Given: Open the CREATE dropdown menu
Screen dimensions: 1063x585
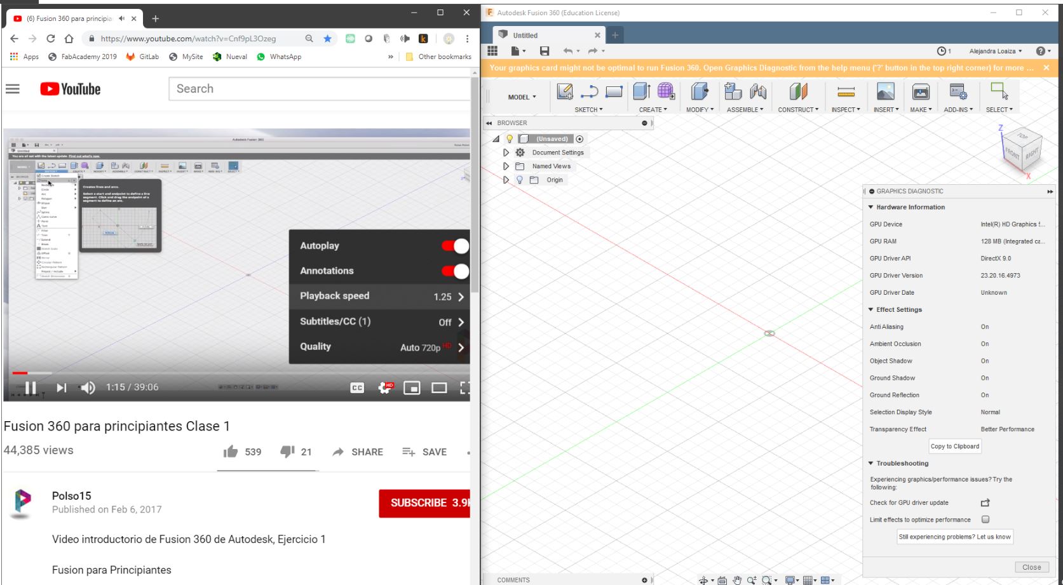Looking at the screenshot, I should point(653,110).
